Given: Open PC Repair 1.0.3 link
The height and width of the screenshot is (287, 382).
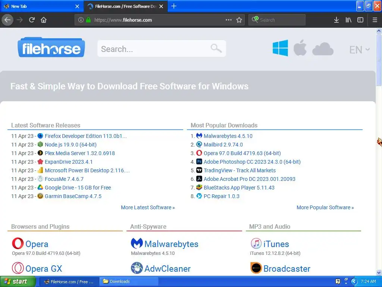Looking at the screenshot, I should tap(222, 196).
